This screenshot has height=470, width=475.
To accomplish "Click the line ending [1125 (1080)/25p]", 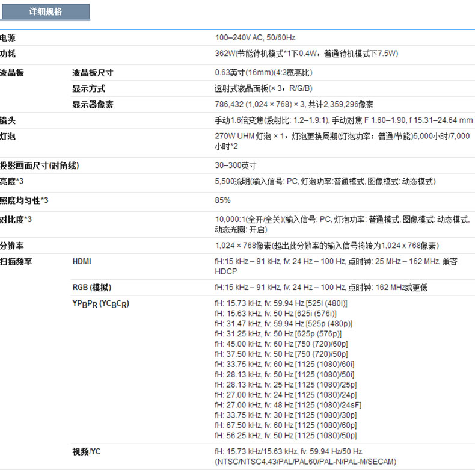I will pyautogui.click(x=286, y=385).
